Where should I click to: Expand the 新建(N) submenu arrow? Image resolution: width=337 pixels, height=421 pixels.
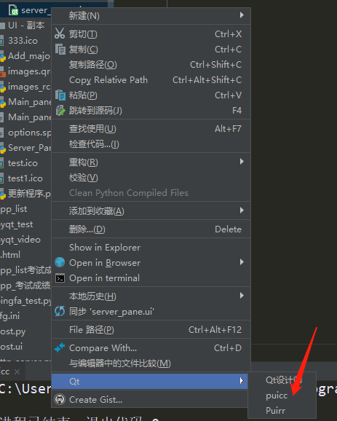click(242, 15)
